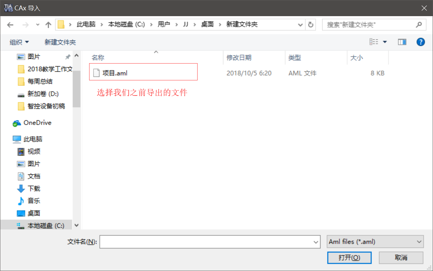This screenshot has height=271, width=433.
Task: Click the 取消 button
Action: pyautogui.click(x=401, y=258)
